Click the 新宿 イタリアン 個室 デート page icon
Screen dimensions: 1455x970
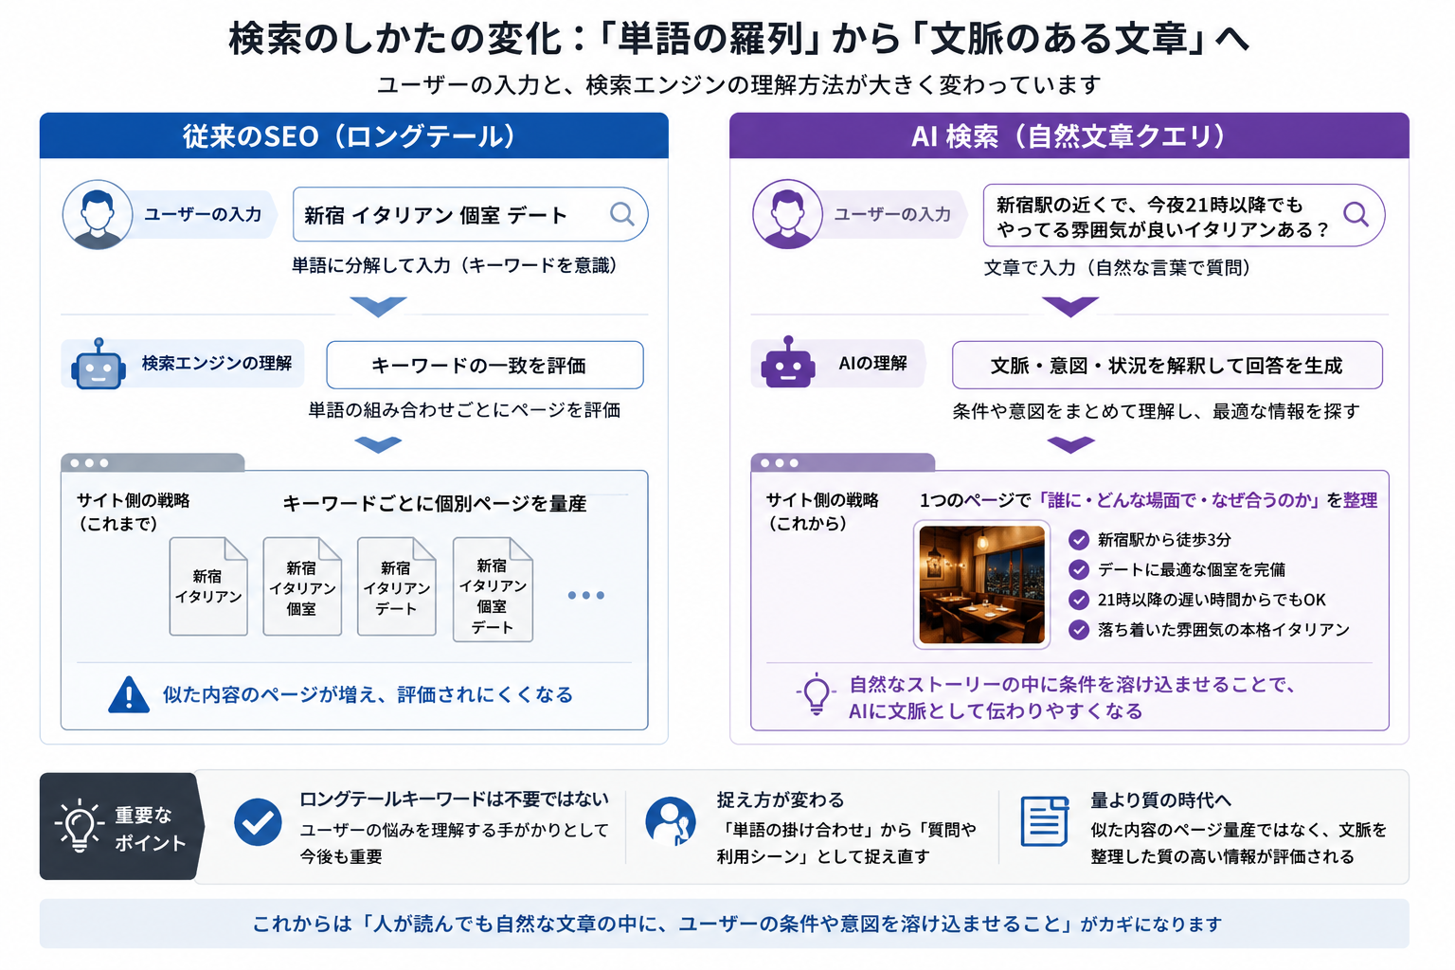click(x=493, y=589)
